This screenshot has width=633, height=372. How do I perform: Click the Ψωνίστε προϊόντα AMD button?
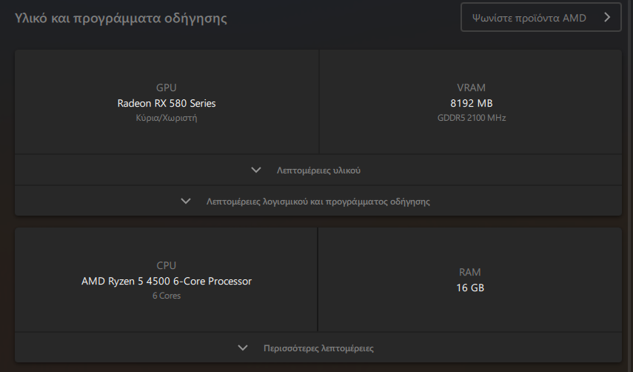pos(540,17)
